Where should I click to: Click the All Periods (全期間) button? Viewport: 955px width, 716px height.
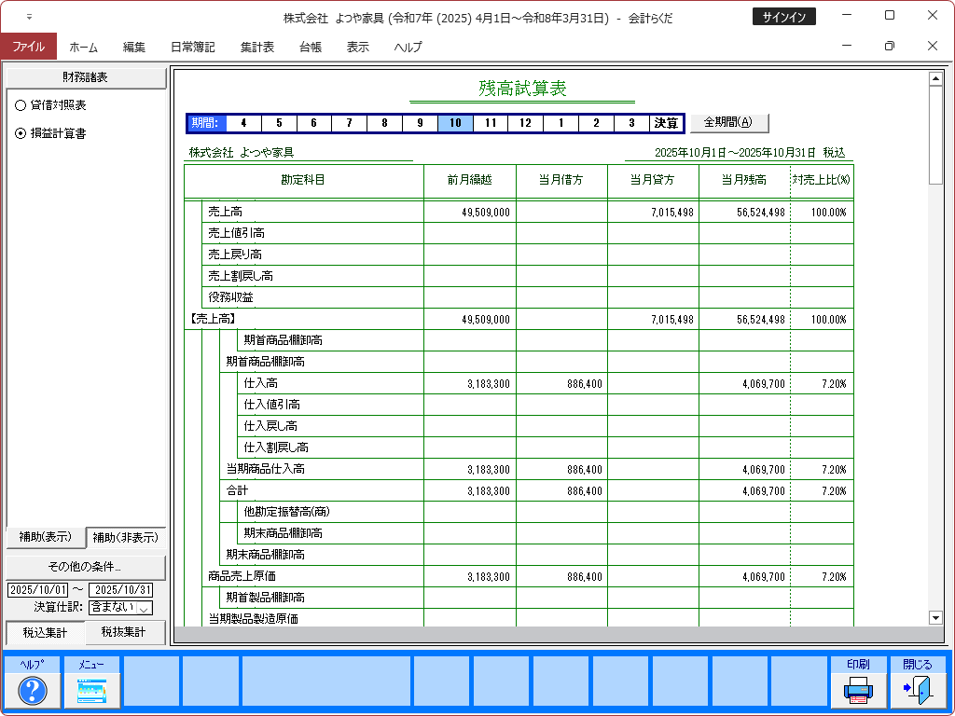click(729, 122)
